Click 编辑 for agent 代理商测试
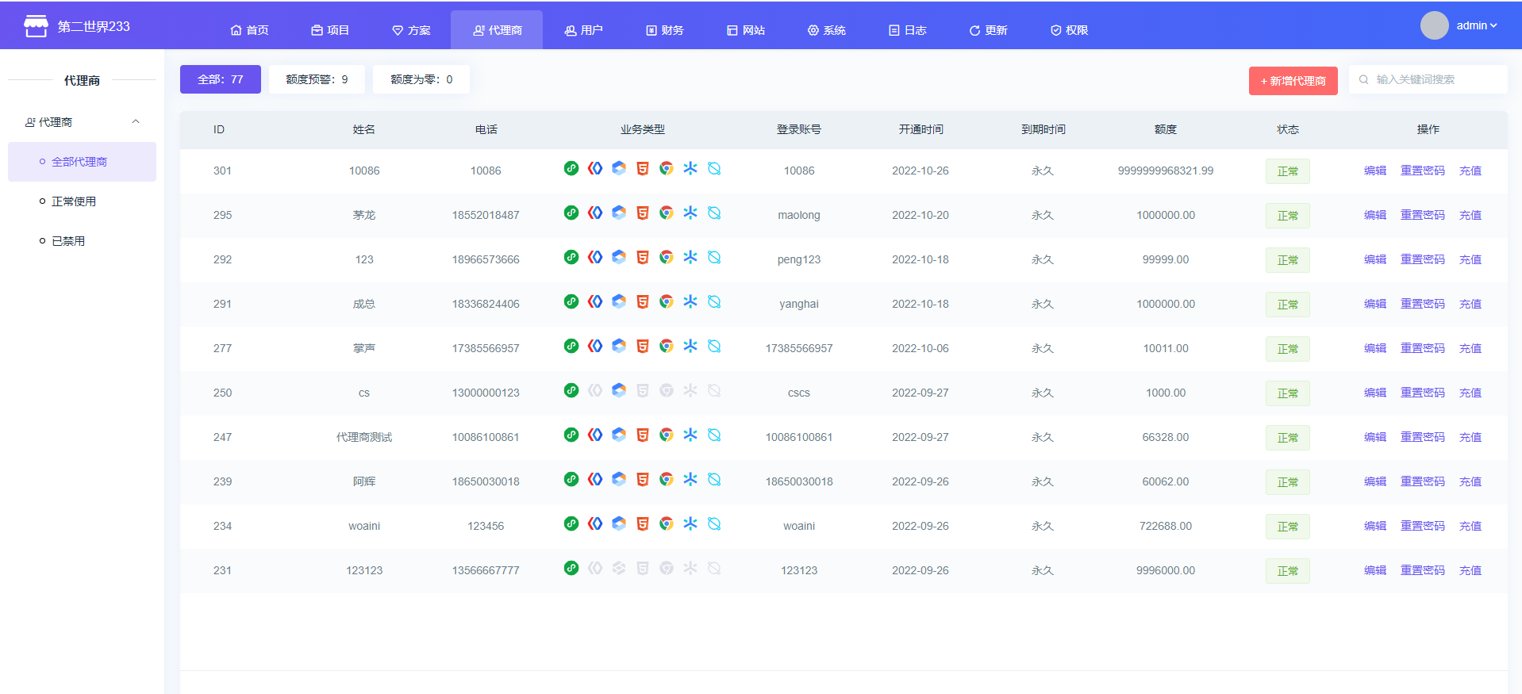The image size is (1522, 694). (1375, 437)
